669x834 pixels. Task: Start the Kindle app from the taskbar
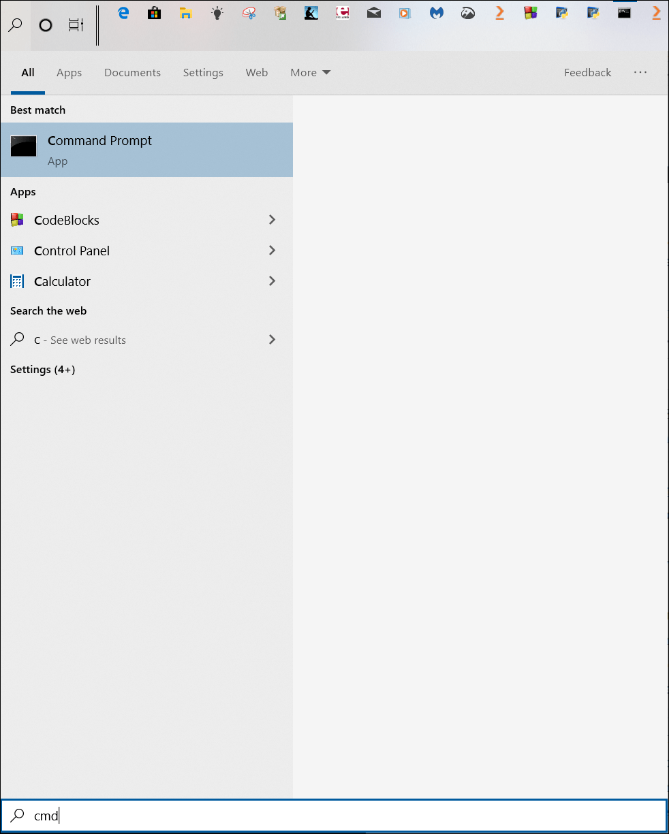point(311,12)
